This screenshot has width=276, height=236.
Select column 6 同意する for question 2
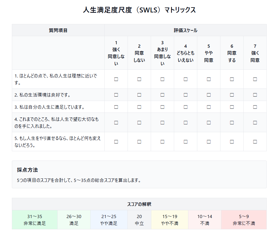[x=232, y=95]
